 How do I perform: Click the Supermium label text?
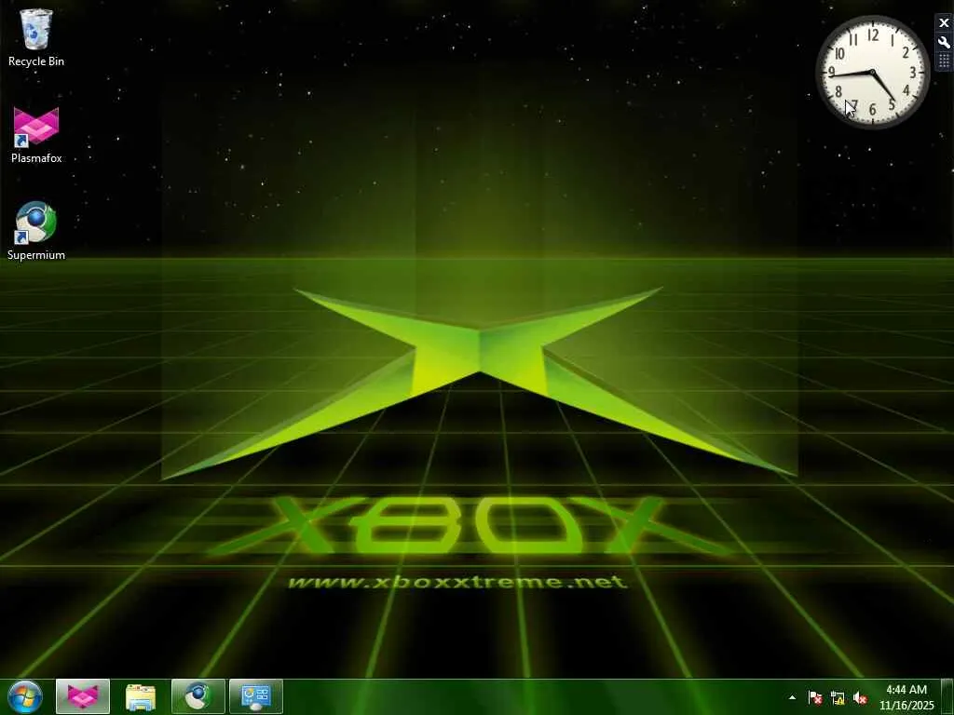36,255
